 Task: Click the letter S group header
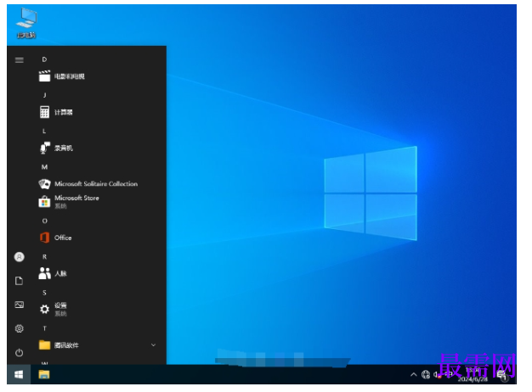click(44, 293)
